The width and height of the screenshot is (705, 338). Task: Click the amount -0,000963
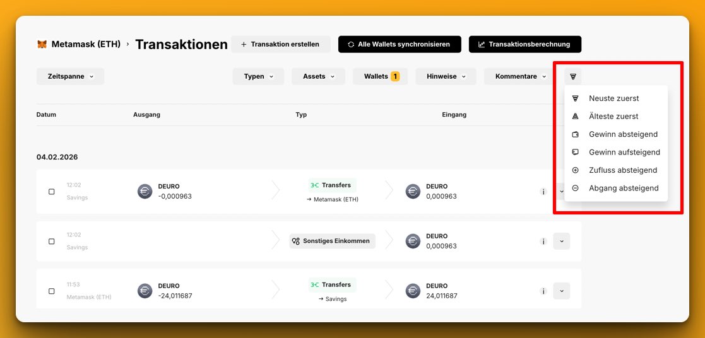175,196
